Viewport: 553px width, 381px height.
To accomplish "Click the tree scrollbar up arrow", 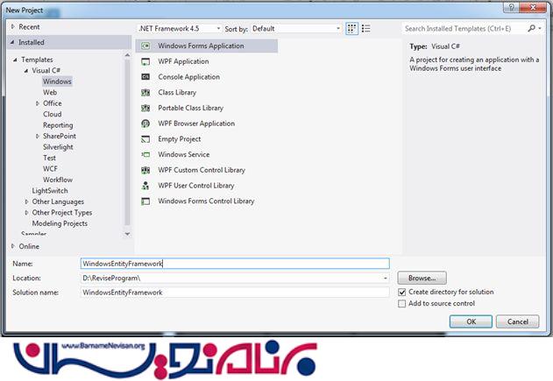I will [x=127, y=55].
